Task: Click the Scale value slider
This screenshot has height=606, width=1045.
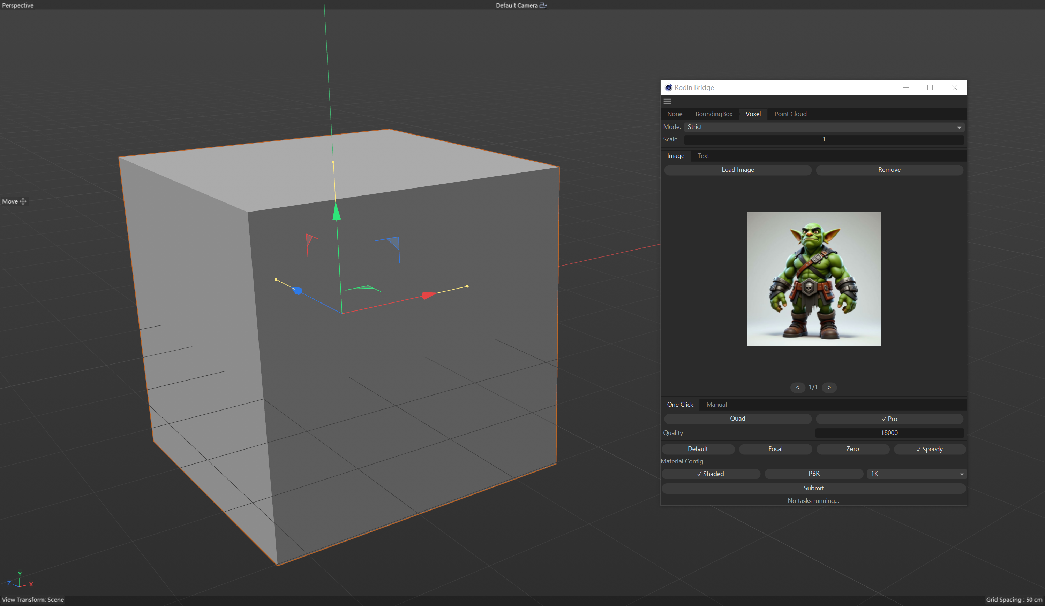Action: pyautogui.click(x=824, y=140)
